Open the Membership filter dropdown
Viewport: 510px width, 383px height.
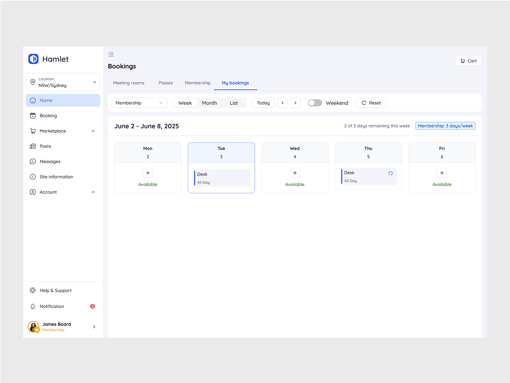coord(139,103)
